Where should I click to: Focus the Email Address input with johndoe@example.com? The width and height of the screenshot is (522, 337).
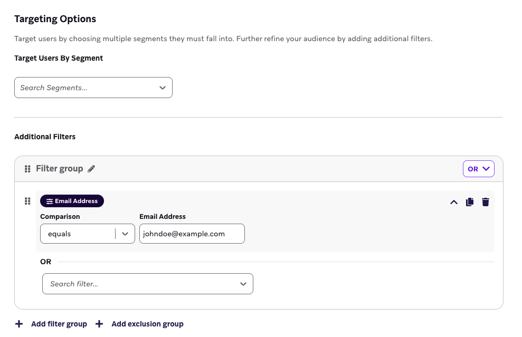point(192,234)
